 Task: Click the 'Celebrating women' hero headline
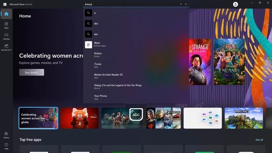(x=51, y=56)
